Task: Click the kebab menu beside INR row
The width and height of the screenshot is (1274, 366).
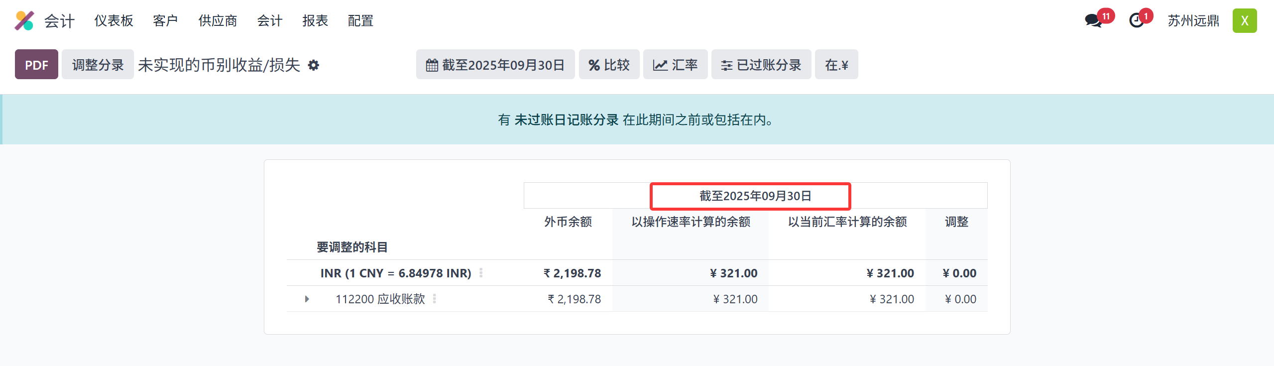Action: click(x=481, y=273)
